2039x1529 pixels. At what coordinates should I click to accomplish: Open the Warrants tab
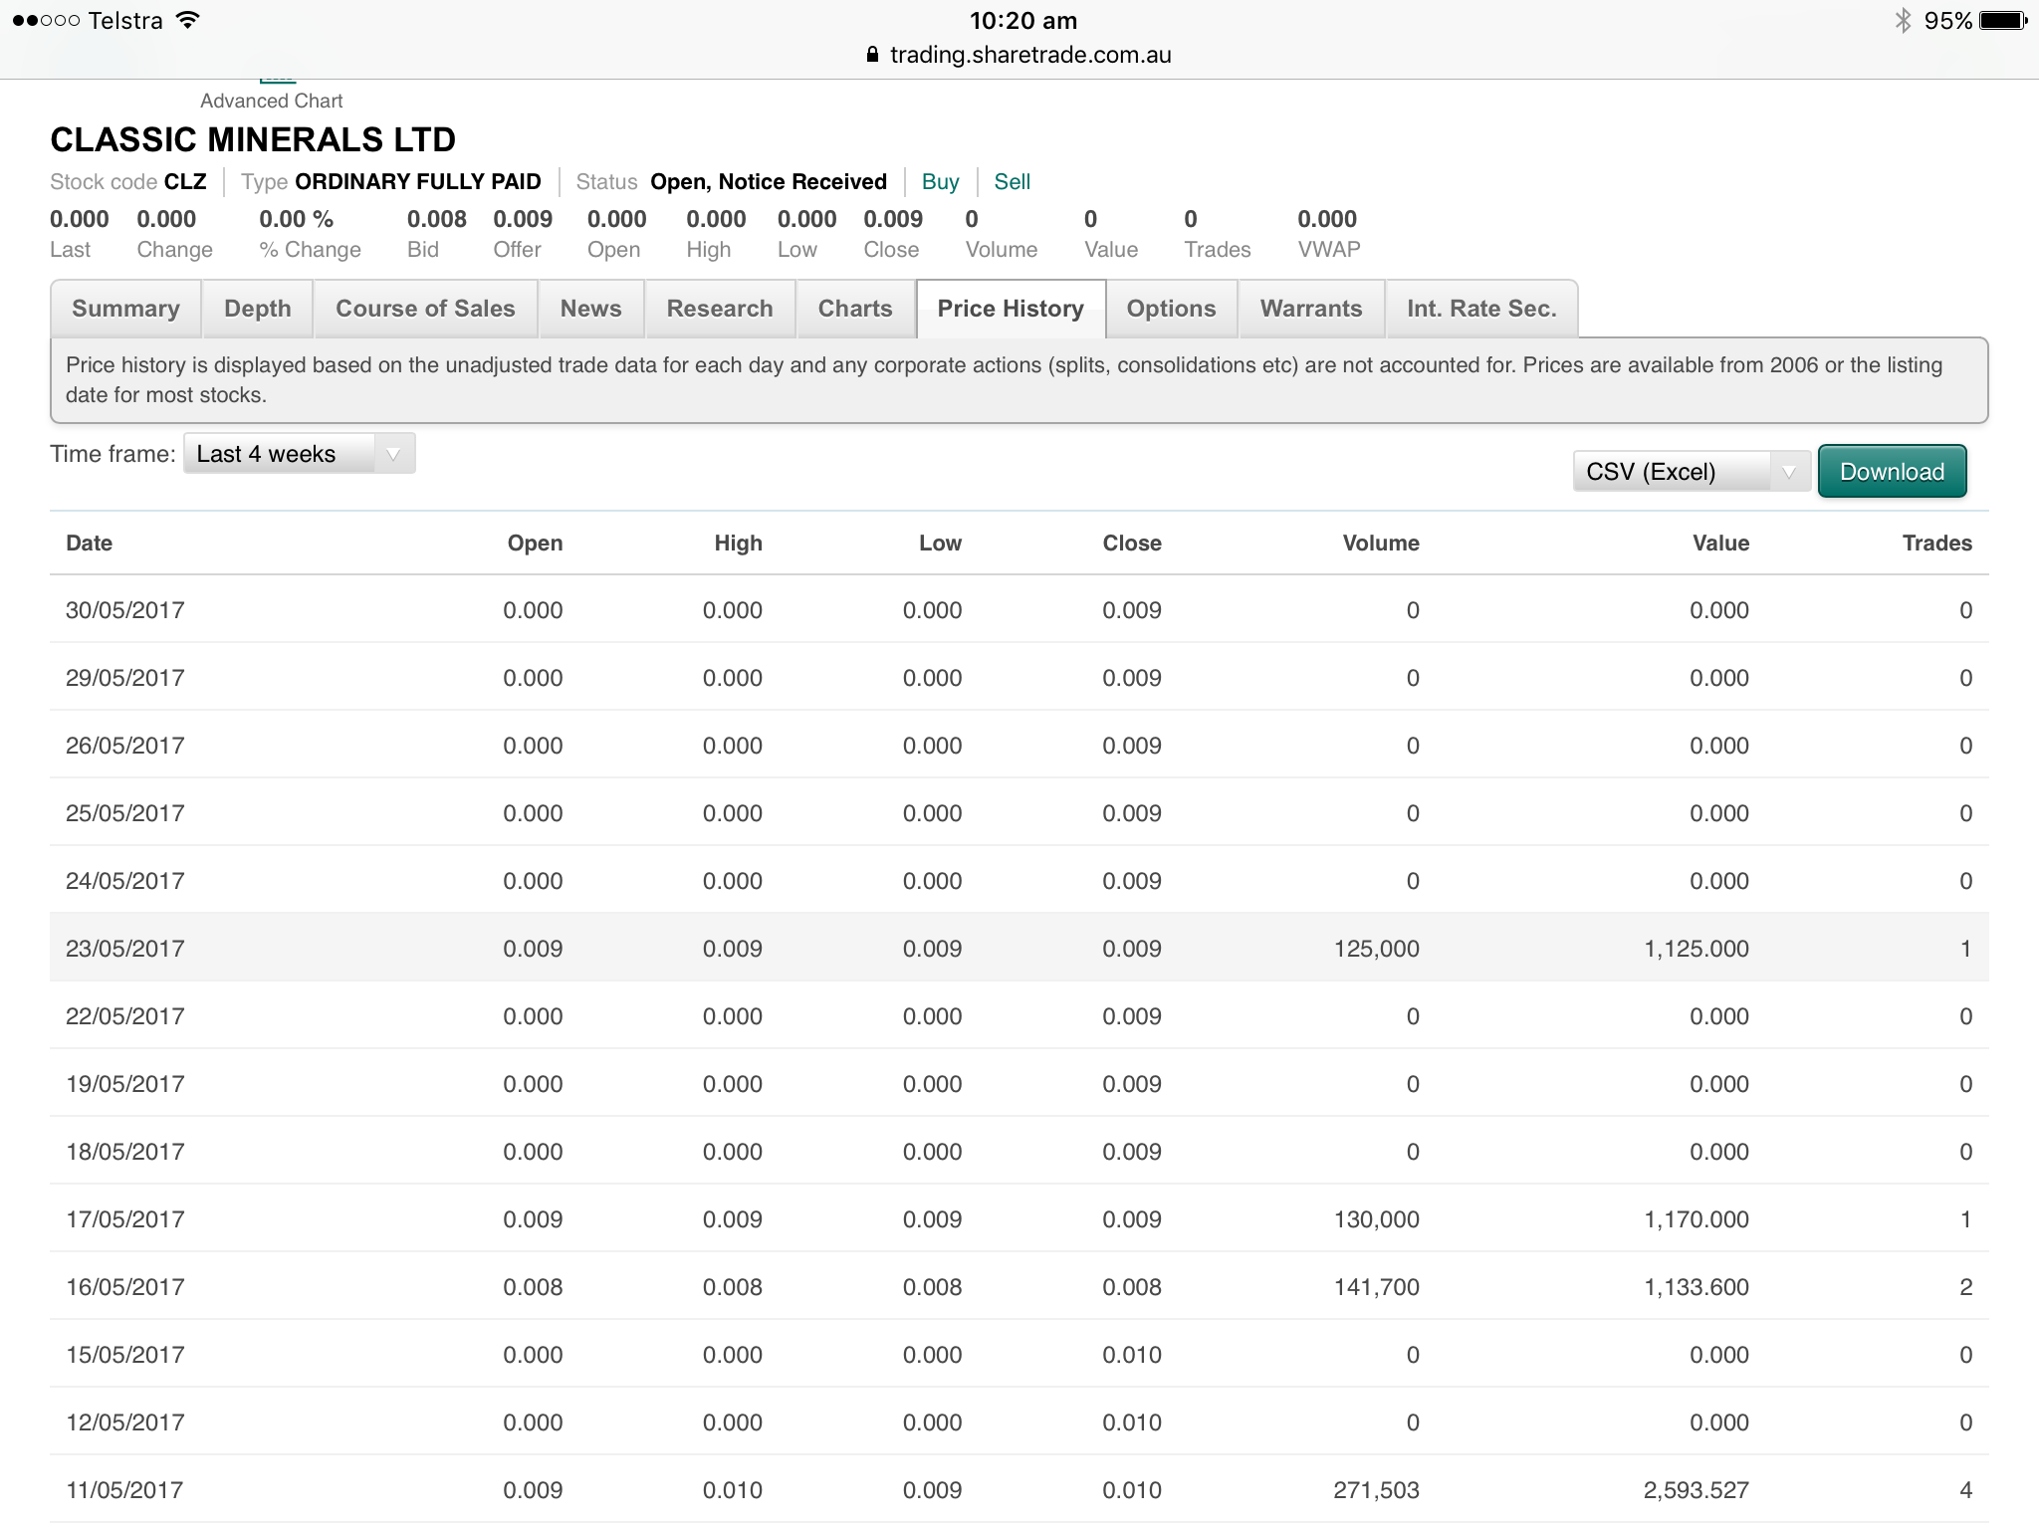click(1311, 309)
